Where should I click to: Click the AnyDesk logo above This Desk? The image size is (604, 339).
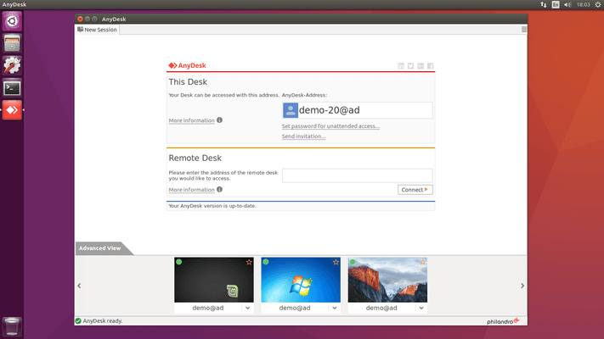click(x=187, y=66)
